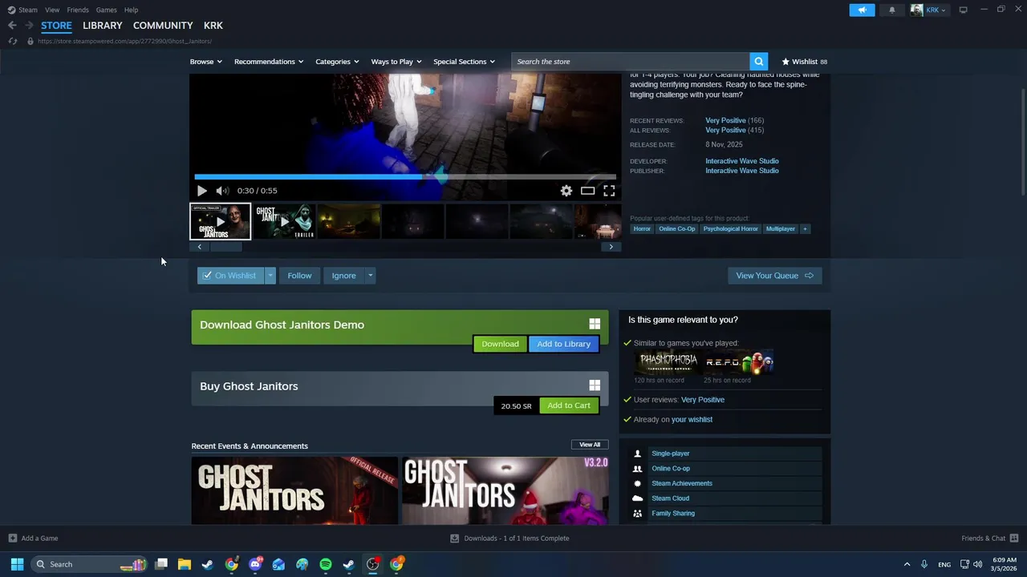Screen dimensions: 1027x577
Task: Toggle the On Wishlist checkbox button
Action: click(x=230, y=276)
